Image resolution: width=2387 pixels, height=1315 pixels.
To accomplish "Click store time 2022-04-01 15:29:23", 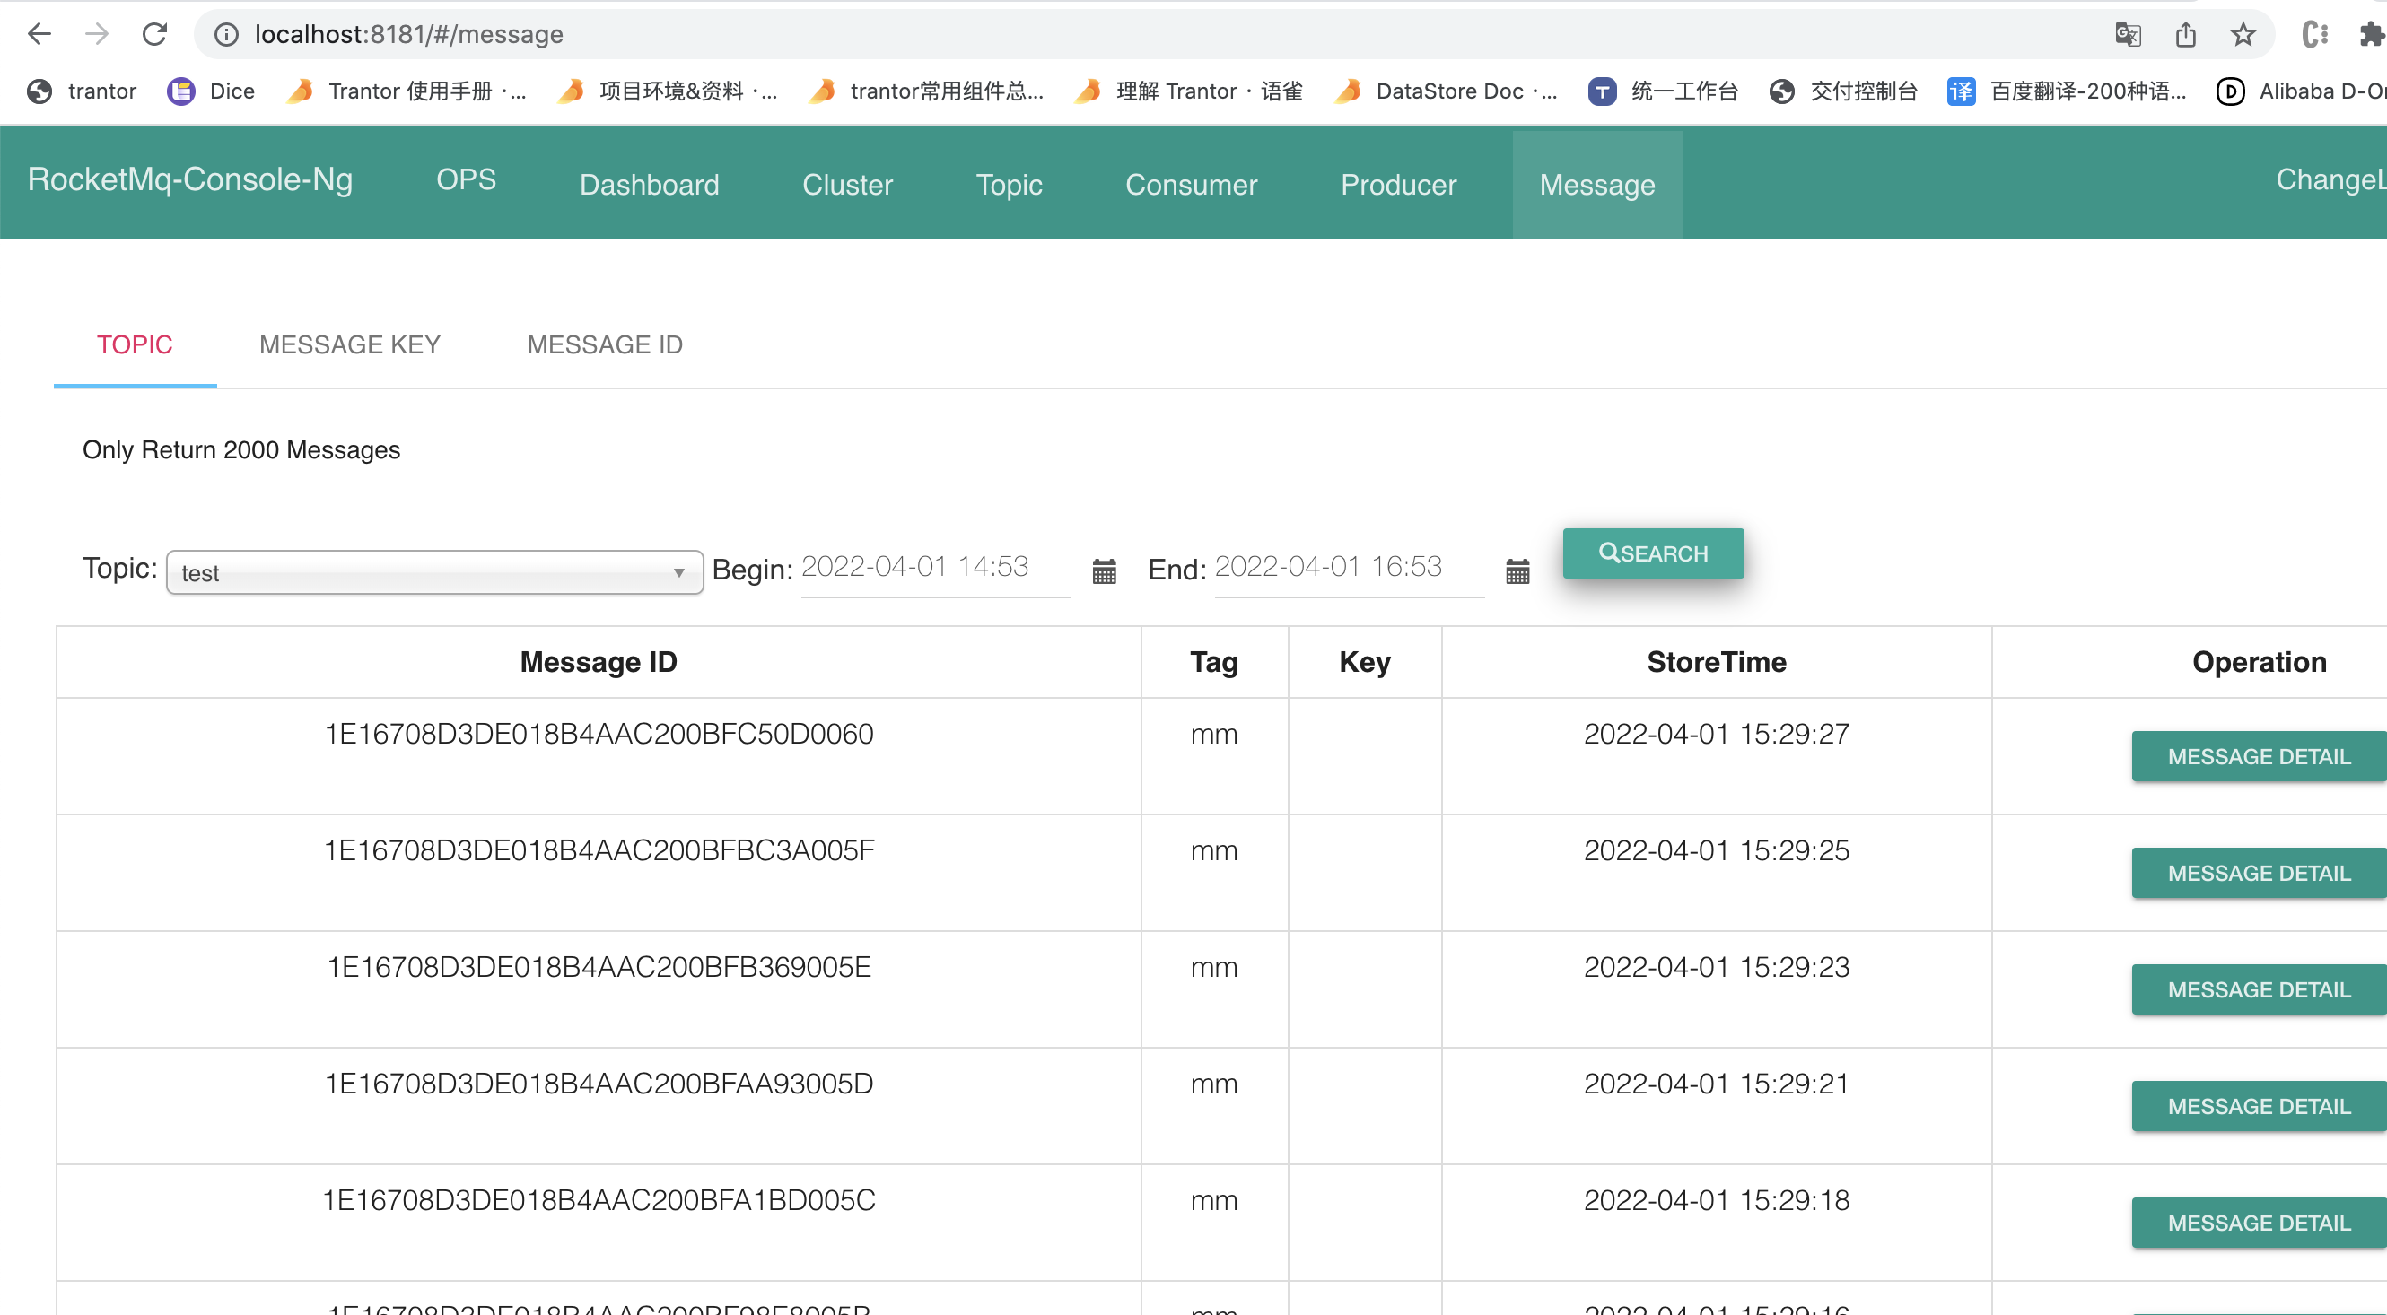I will click(1716, 967).
